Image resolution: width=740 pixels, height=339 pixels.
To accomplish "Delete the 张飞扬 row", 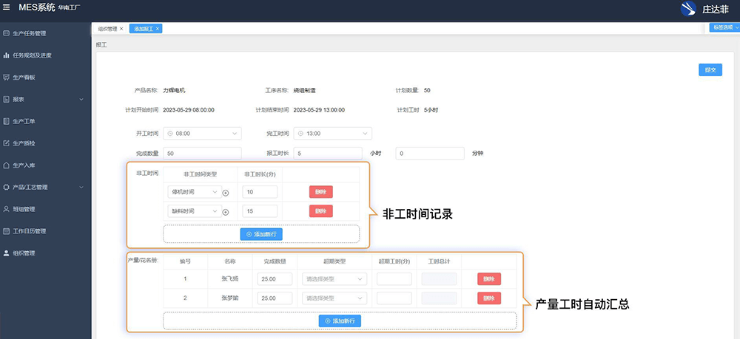I will click(x=489, y=278).
